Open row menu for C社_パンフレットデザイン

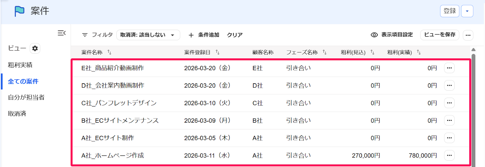(x=449, y=103)
